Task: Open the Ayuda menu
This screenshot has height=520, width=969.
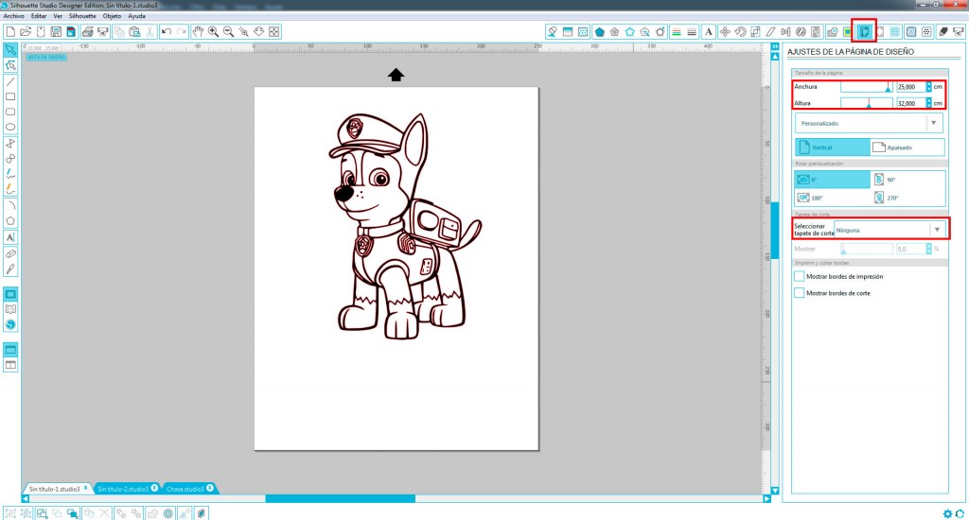Action: (136, 16)
